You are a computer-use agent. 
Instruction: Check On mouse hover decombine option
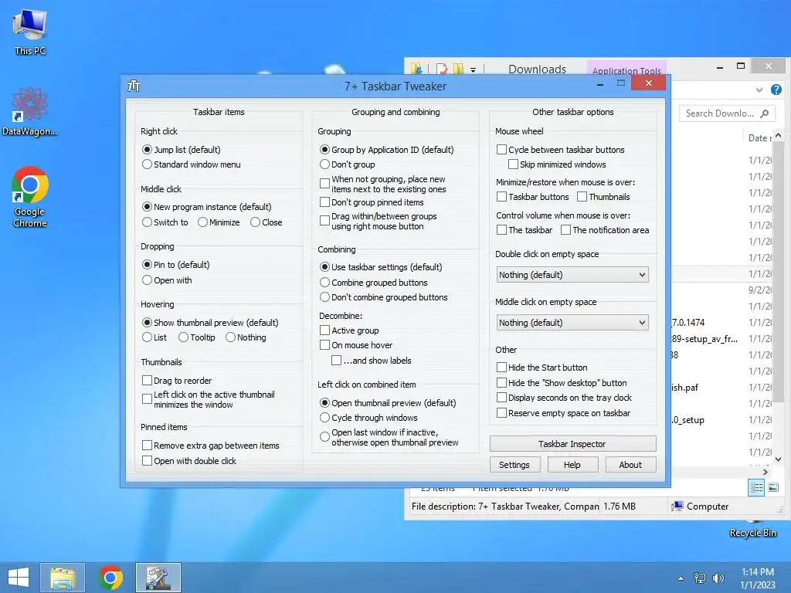(356, 345)
